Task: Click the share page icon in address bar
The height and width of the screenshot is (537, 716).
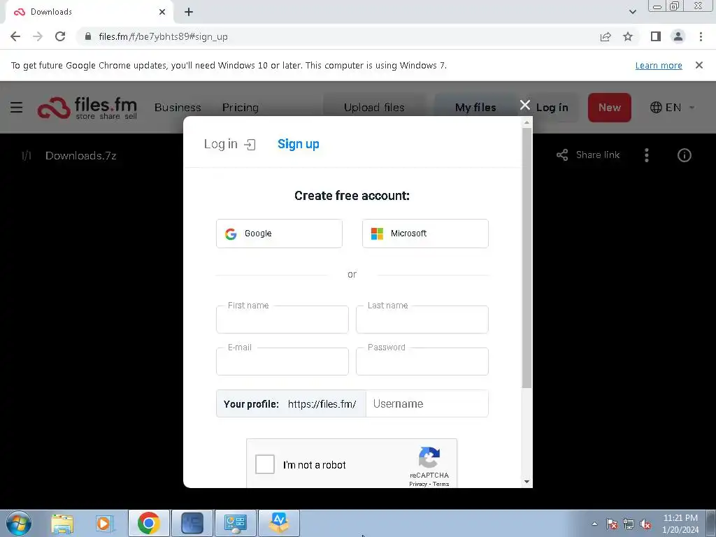Action: [606, 36]
